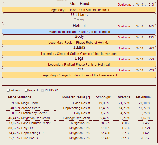Click the Damage Reduction row label
This screenshot has height=145, width=158.
pyautogui.click(x=76, y=118)
